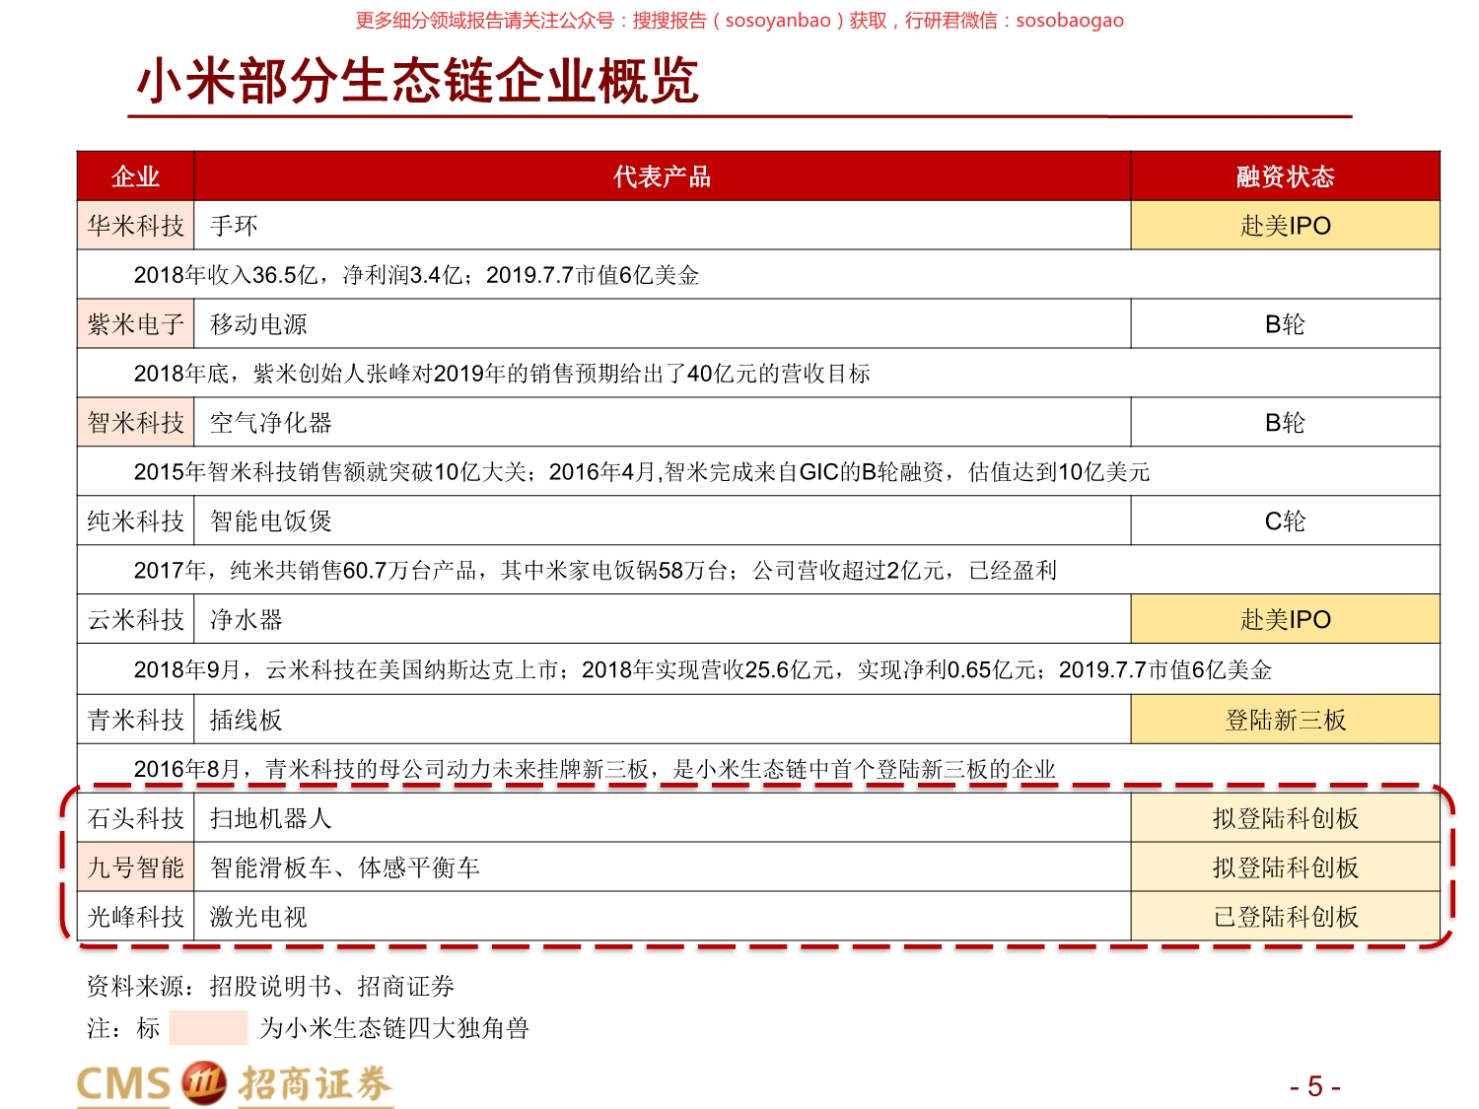
Task: Click B轮 in the 紫米电子 row
Action: (x=1286, y=324)
